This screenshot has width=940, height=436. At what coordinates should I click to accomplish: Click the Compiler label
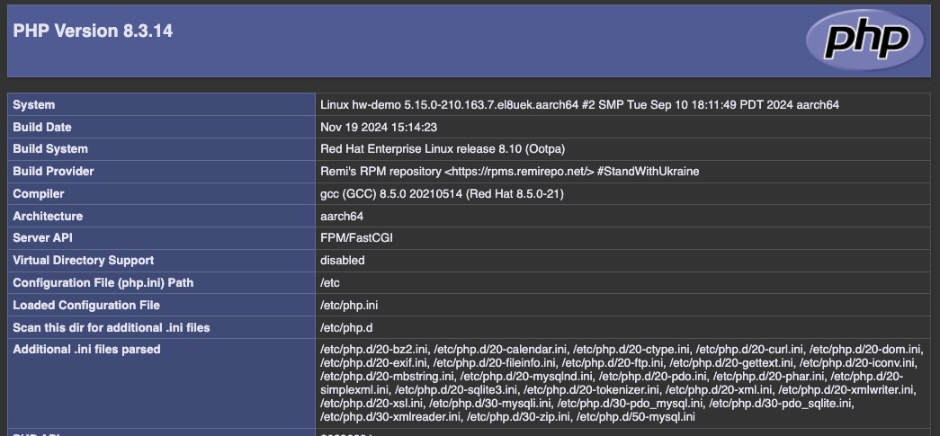tap(39, 194)
